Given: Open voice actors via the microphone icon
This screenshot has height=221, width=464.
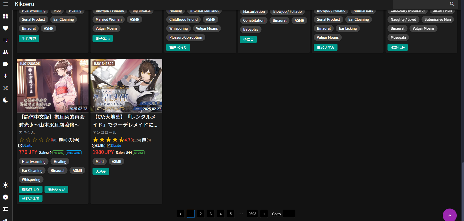Looking at the screenshot, I should pyautogui.click(x=5, y=76).
